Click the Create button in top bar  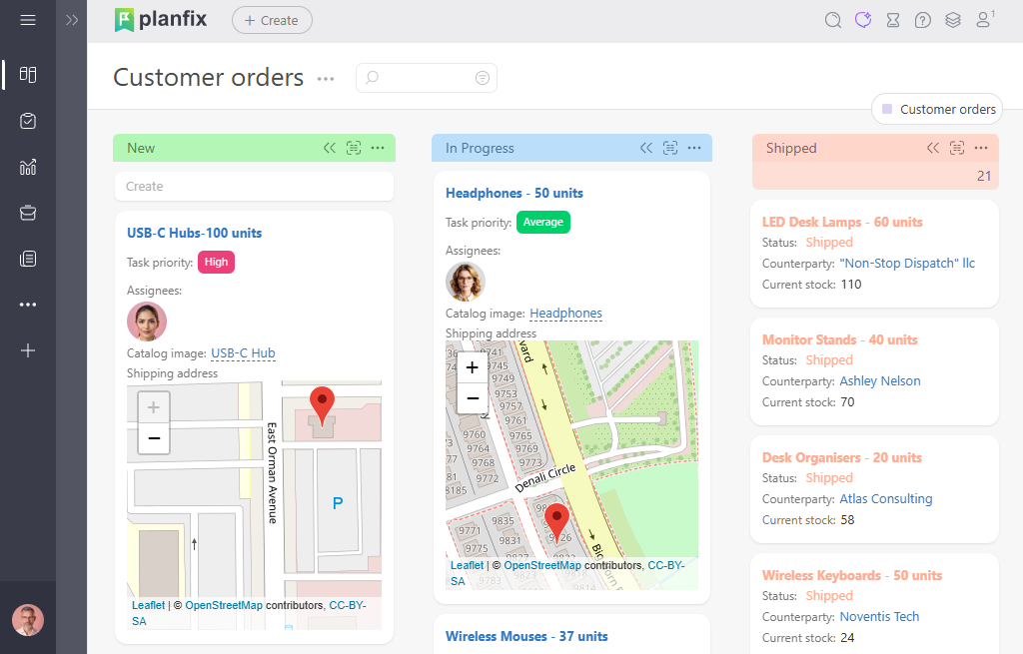(272, 20)
